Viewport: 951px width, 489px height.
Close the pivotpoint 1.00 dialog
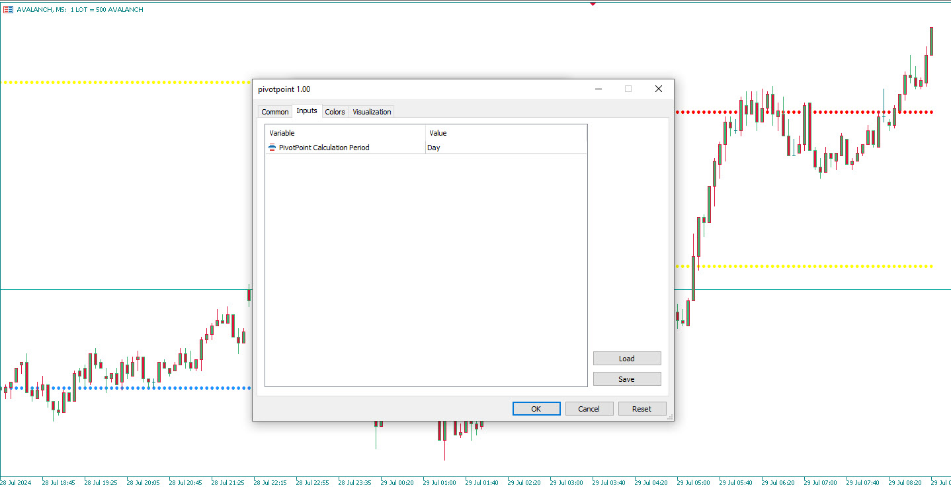pyautogui.click(x=659, y=89)
